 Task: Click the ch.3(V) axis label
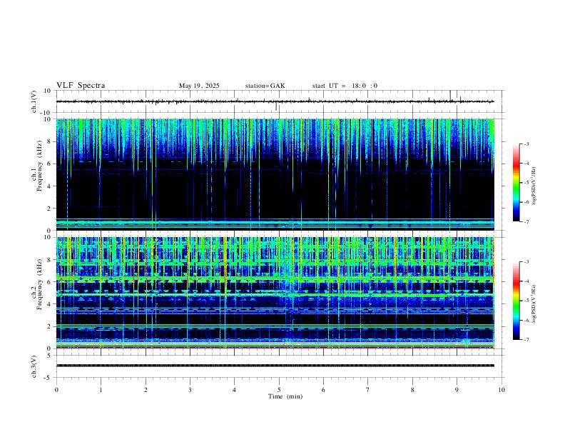pyautogui.click(x=34, y=366)
